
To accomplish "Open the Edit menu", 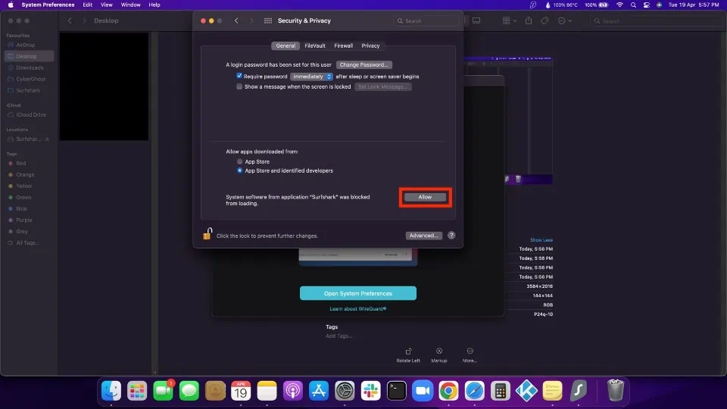I will [x=88, y=5].
